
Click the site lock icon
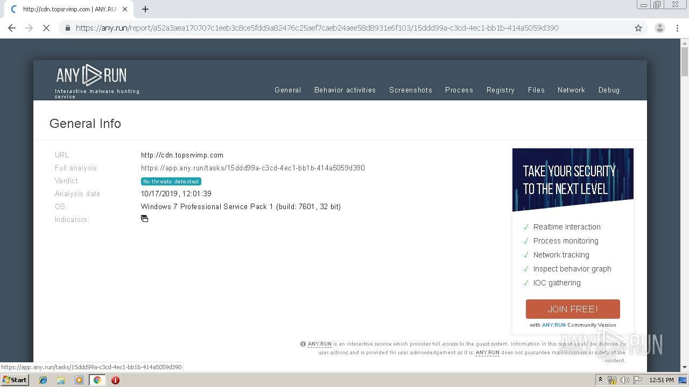tap(68, 28)
